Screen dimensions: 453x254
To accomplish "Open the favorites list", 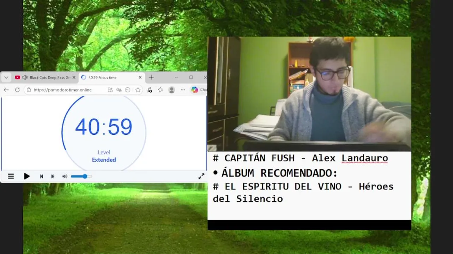I will tap(161, 90).
